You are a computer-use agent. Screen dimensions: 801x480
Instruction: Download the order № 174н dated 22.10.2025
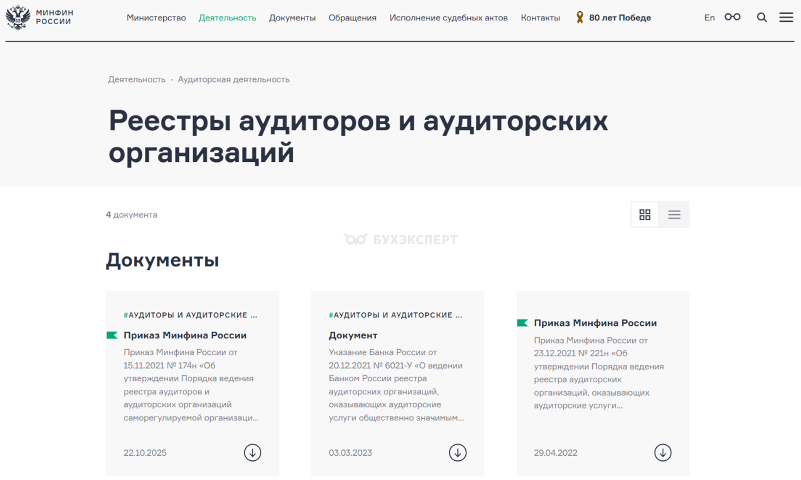252,452
